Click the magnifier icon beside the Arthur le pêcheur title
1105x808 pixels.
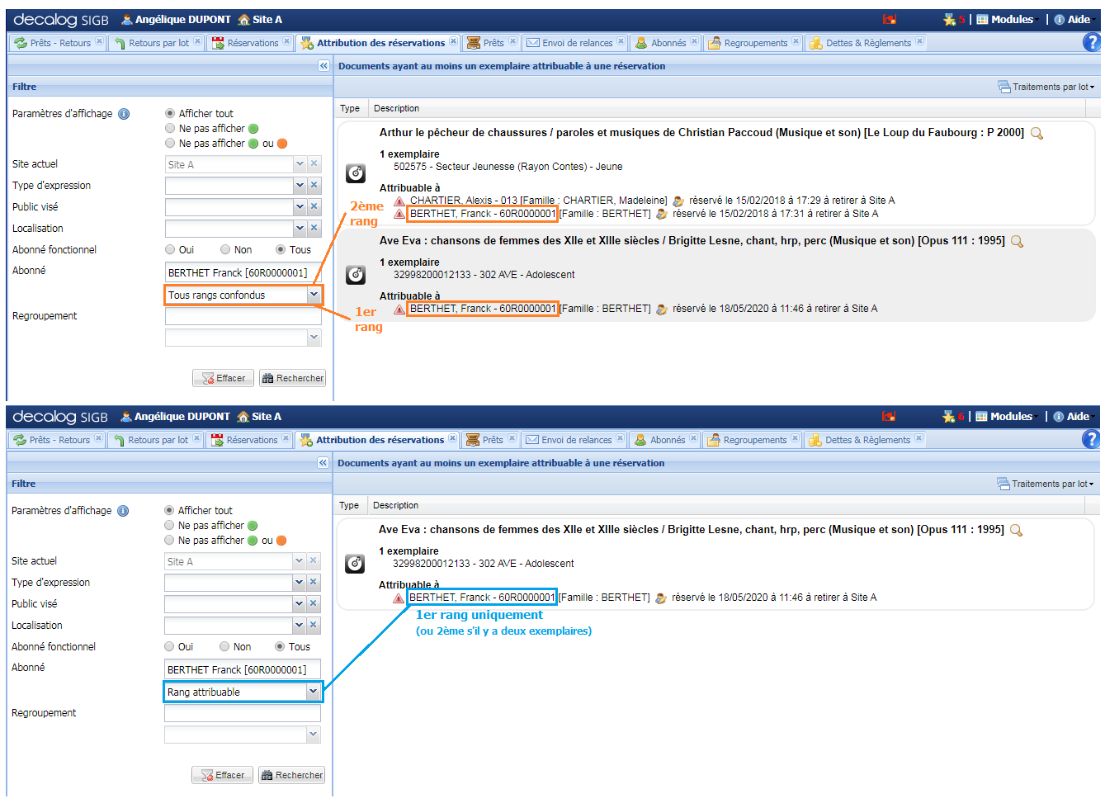(1037, 134)
